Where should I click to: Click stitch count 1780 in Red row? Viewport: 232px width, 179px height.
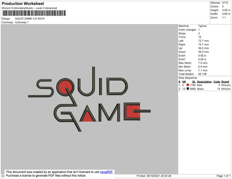[193, 85]
